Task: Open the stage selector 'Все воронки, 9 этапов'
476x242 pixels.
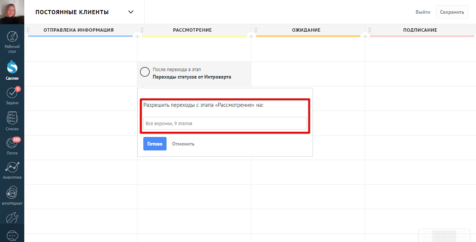Action: 225,123
